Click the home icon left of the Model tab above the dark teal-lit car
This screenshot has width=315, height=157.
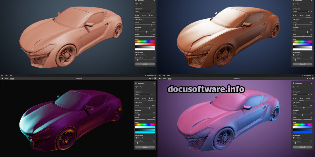2,78
